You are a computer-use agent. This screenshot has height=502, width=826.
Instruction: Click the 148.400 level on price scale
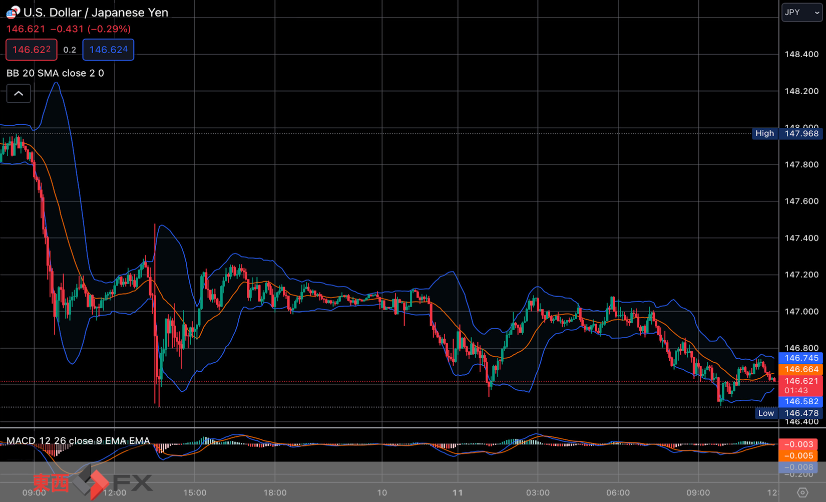[x=801, y=54]
